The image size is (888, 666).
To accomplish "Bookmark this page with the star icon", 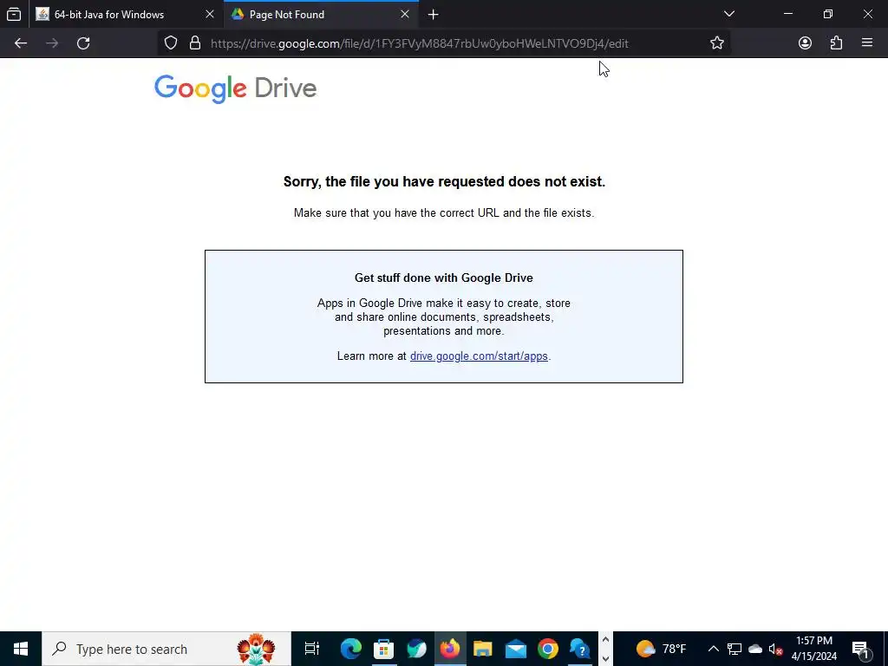I will [717, 43].
